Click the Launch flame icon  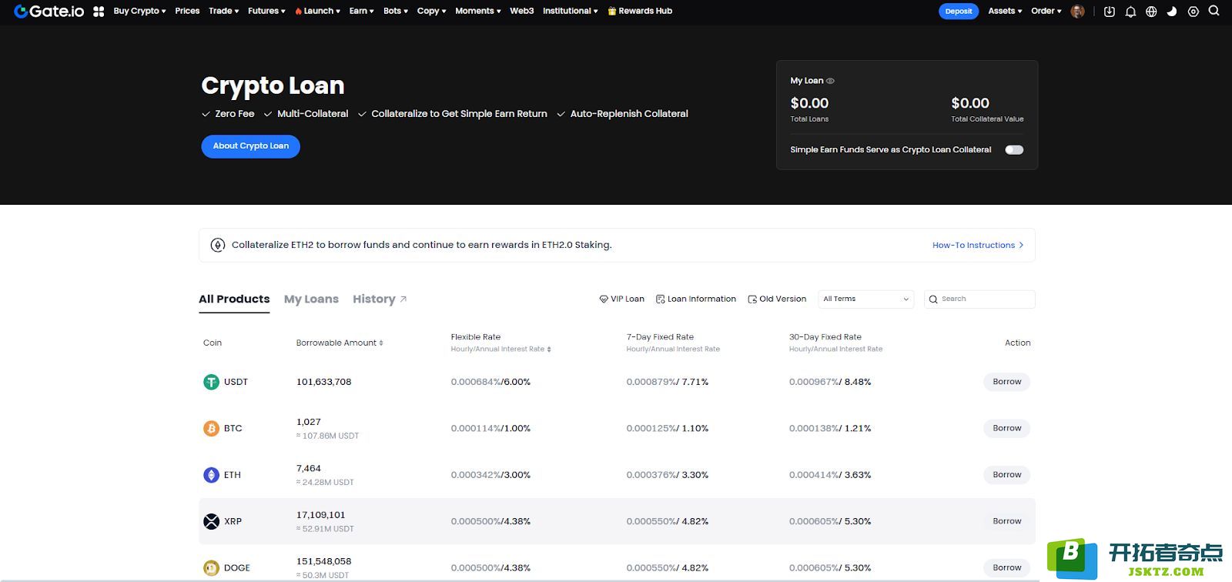point(298,12)
